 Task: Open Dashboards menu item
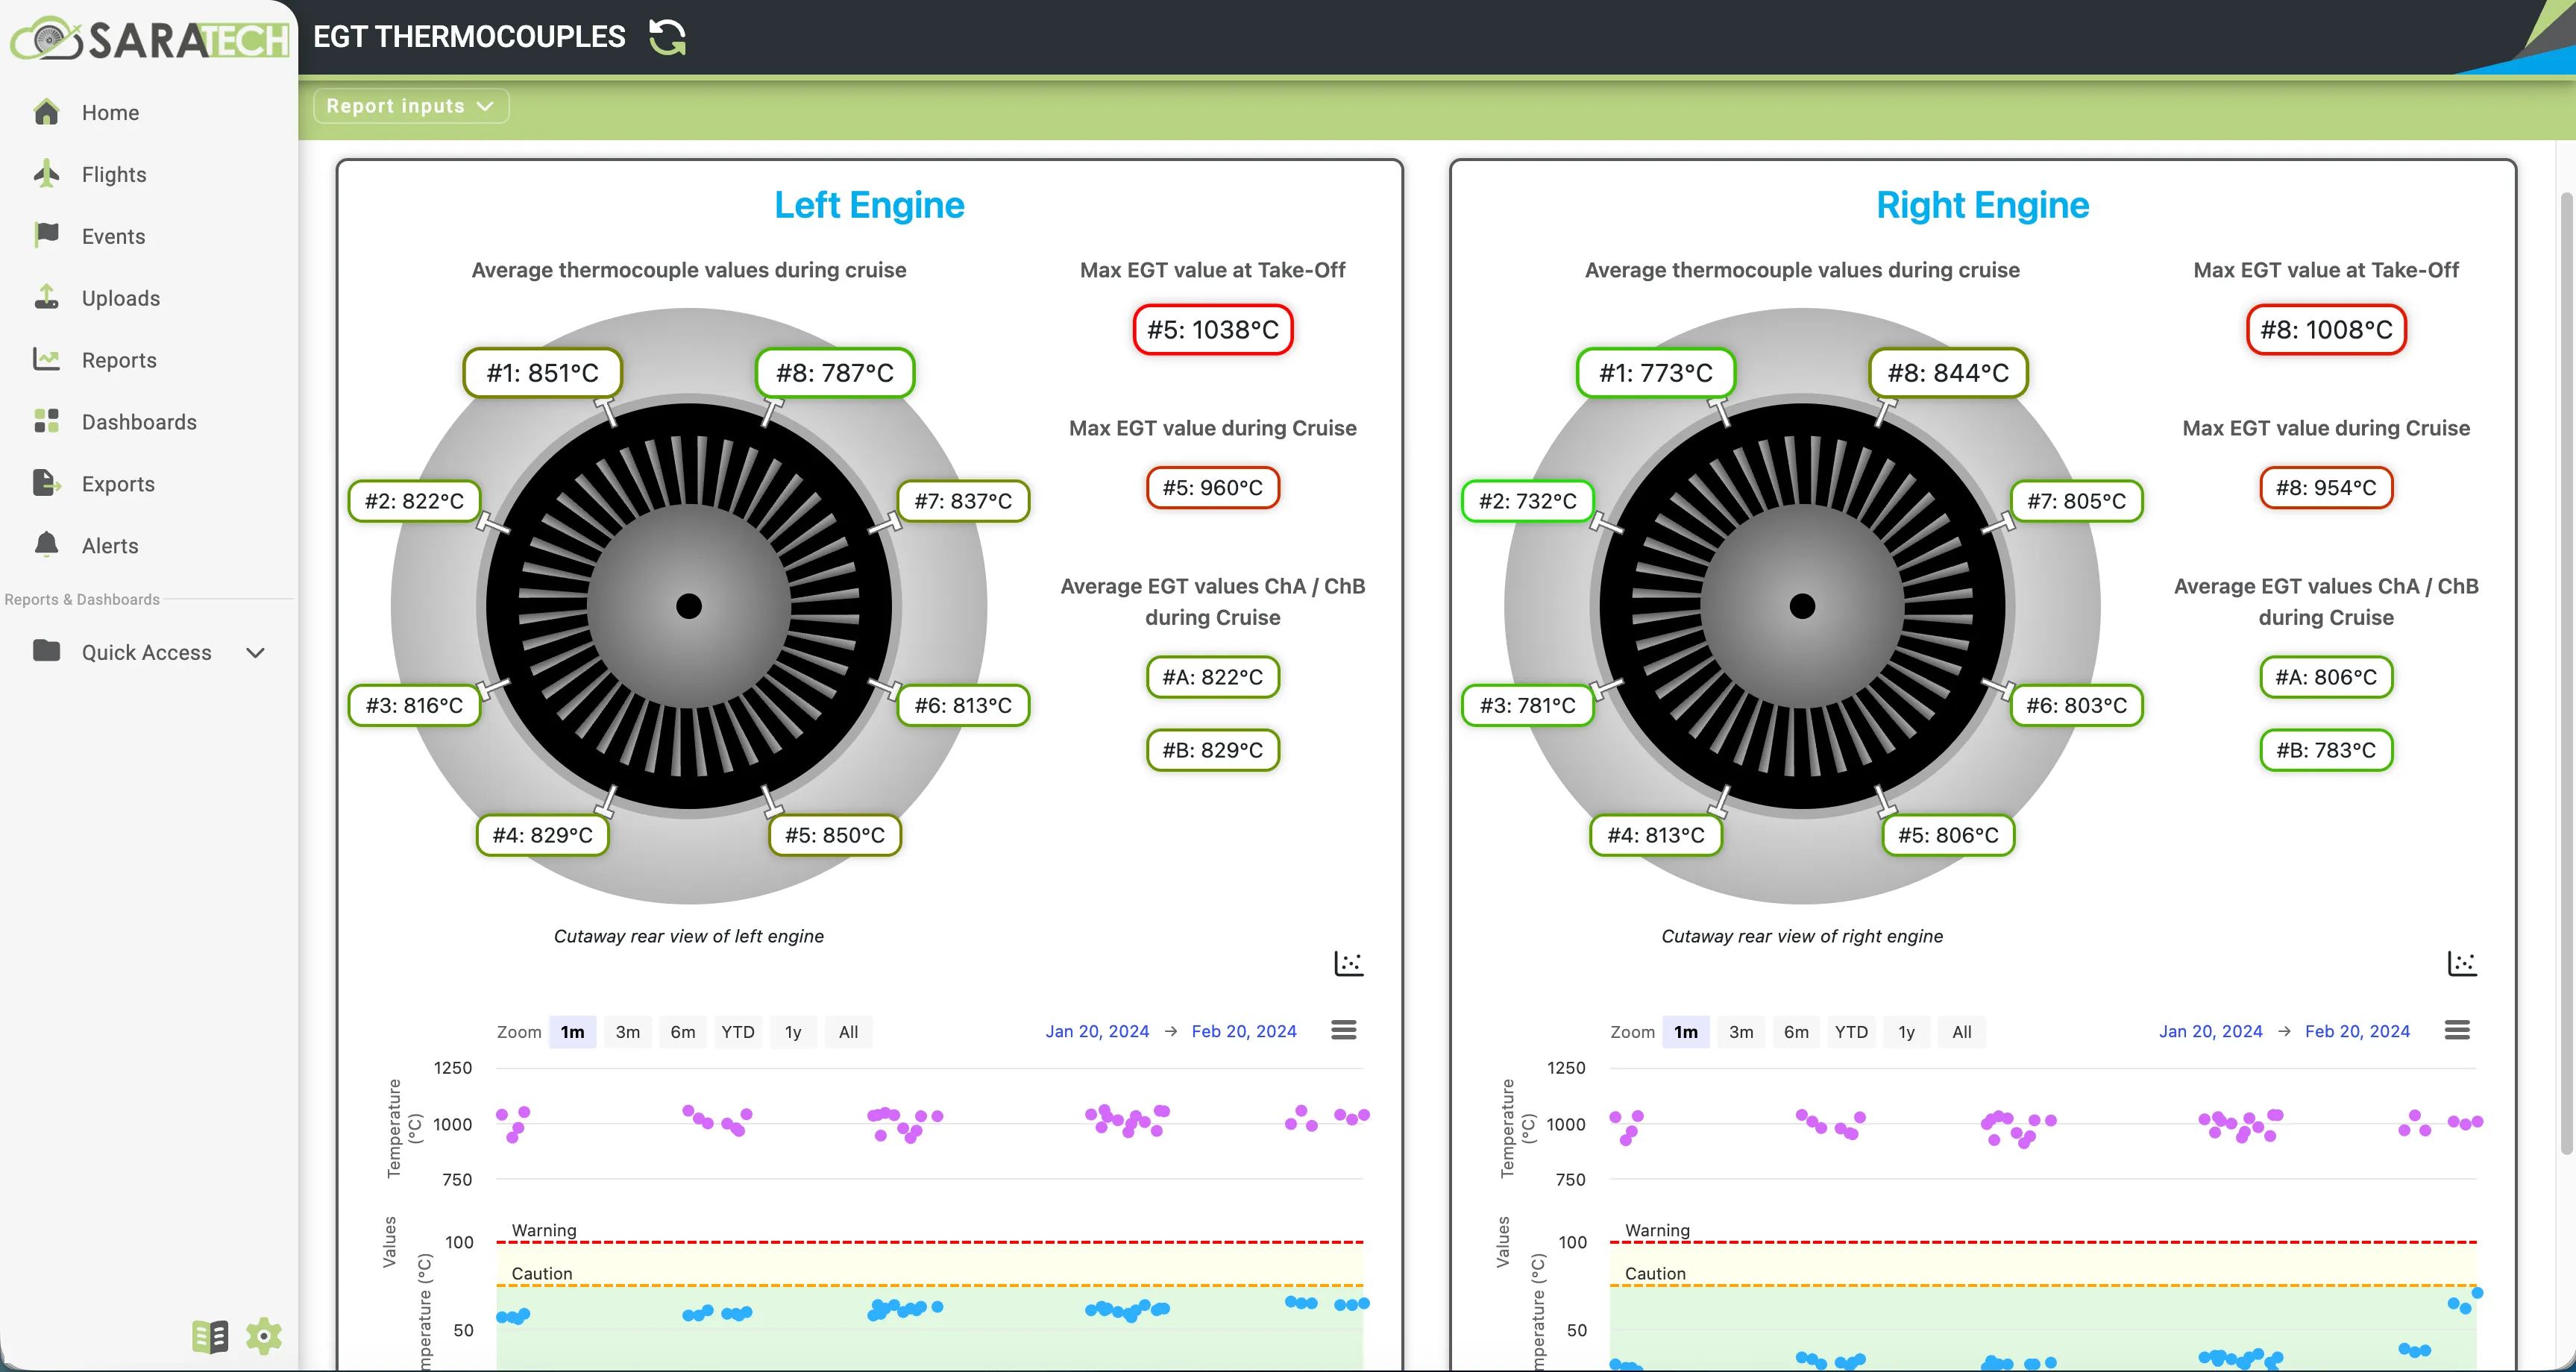click(x=139, y=422)
